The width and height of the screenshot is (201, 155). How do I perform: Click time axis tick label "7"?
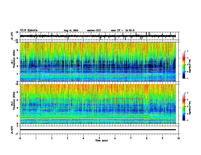point(131,138)
